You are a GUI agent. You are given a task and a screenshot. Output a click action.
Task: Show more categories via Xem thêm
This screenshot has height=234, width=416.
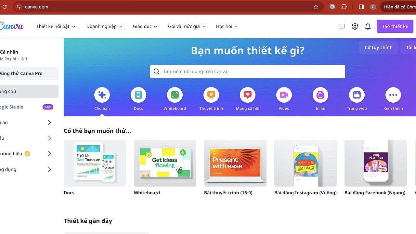pos(393,95)
